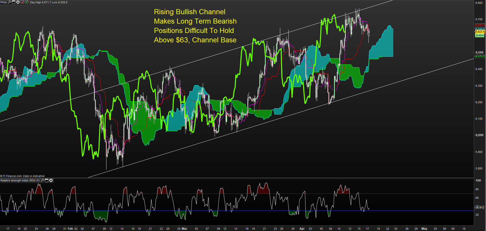Viewport: 486px width, 231px height.
Task: Click the Feb month label on time axis
Action: point(70,229)
